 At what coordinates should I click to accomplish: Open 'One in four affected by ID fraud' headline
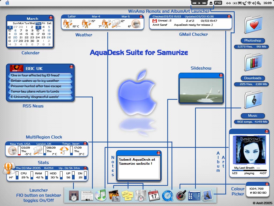(x=40, y=75)
